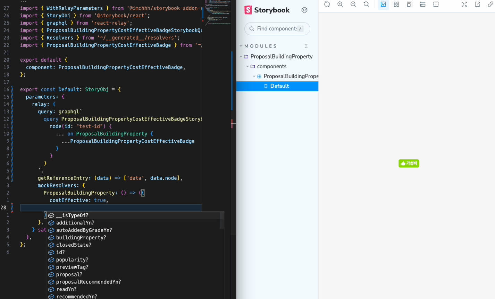Open the viewport size selector
495x299 pixels.
pos(410,5)
